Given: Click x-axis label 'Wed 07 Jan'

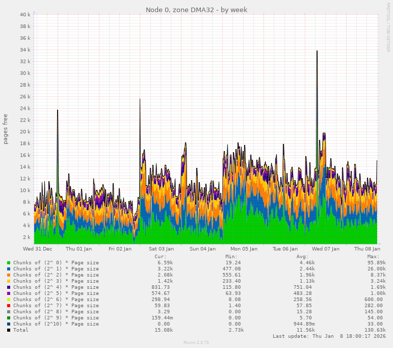Looking at the screenshot, I should tap(326, 249).
